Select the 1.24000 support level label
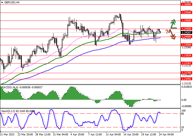The height and width of the screenshot is (137, 193). 186,36
